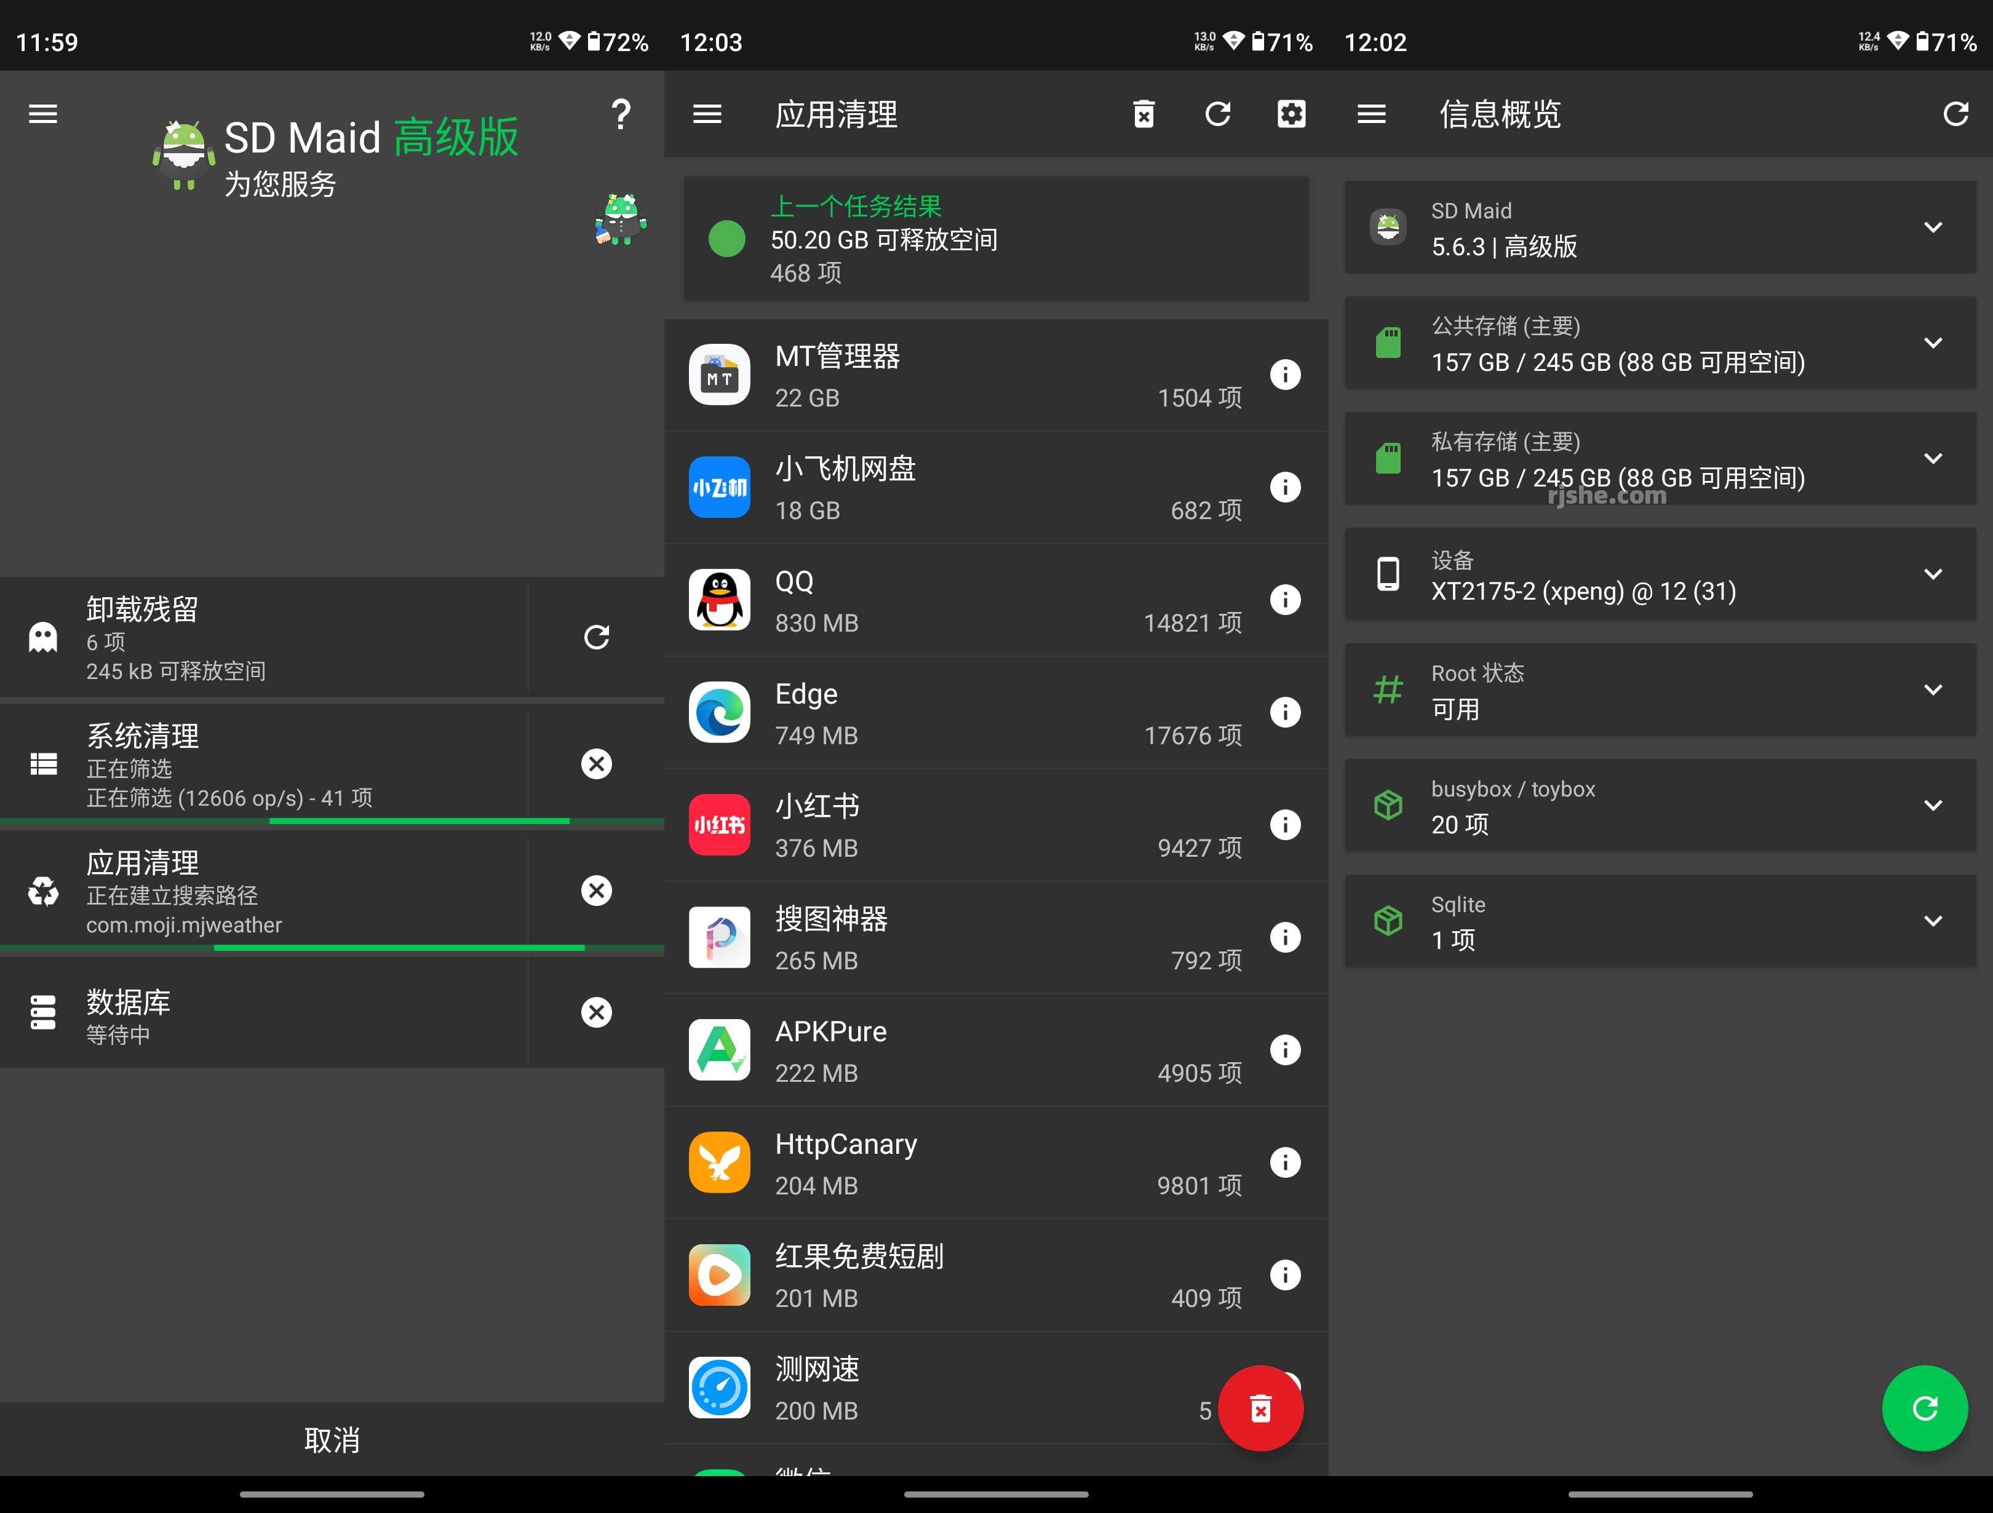Cancel the waiting 数据库 task
The height and width of the screenshot is (1513, 1993).
pyautogui.click(x=597, y=1012)
